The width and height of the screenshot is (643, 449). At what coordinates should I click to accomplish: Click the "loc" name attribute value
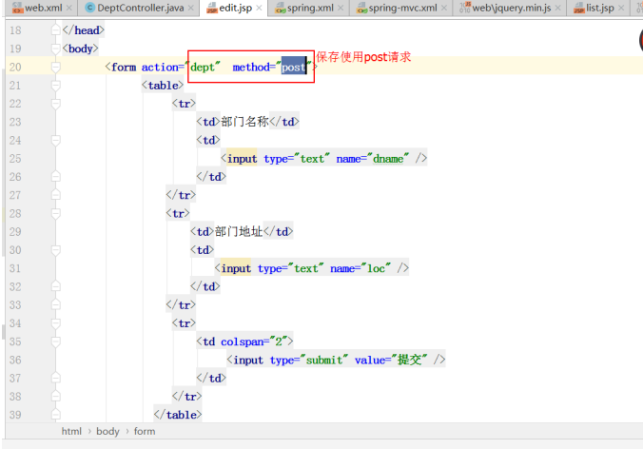(x=376, y=268)
